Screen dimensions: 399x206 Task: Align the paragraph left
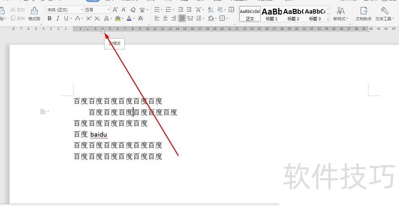point(157,18)
